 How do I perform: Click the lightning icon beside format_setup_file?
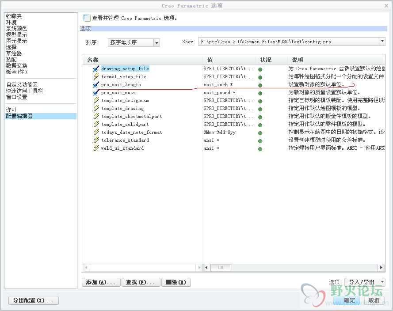96,76
